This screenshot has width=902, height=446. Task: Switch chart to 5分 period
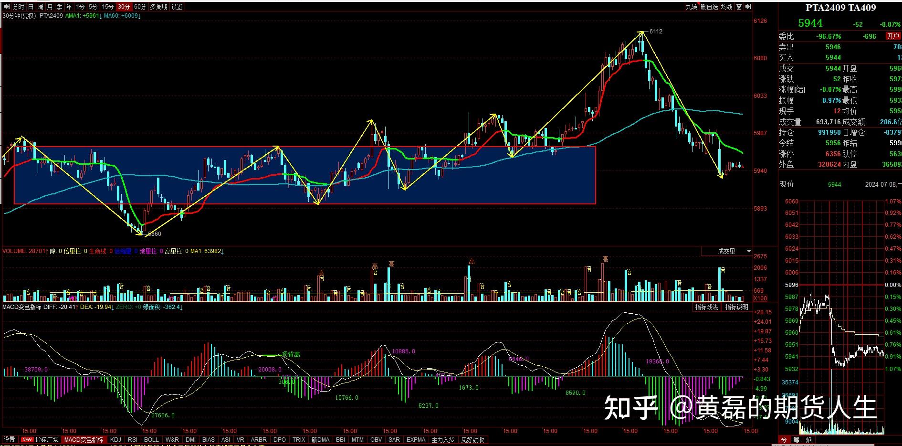pyautogui.click(x=93, y=7)
